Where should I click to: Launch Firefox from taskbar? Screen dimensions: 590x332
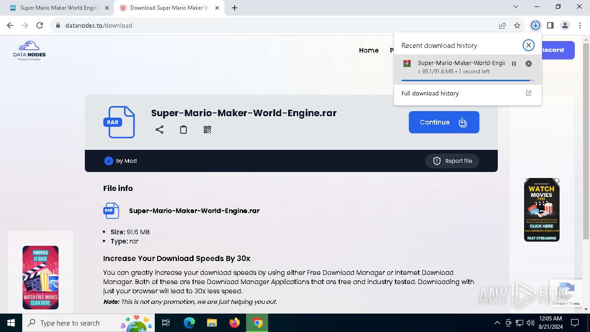235,323
